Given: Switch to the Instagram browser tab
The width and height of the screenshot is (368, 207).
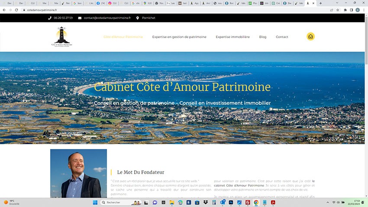Looking at the screenshot, I should [113, 3].
